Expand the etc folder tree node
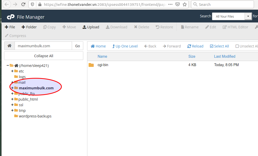The image size is (258, 156). coord(12,71)
